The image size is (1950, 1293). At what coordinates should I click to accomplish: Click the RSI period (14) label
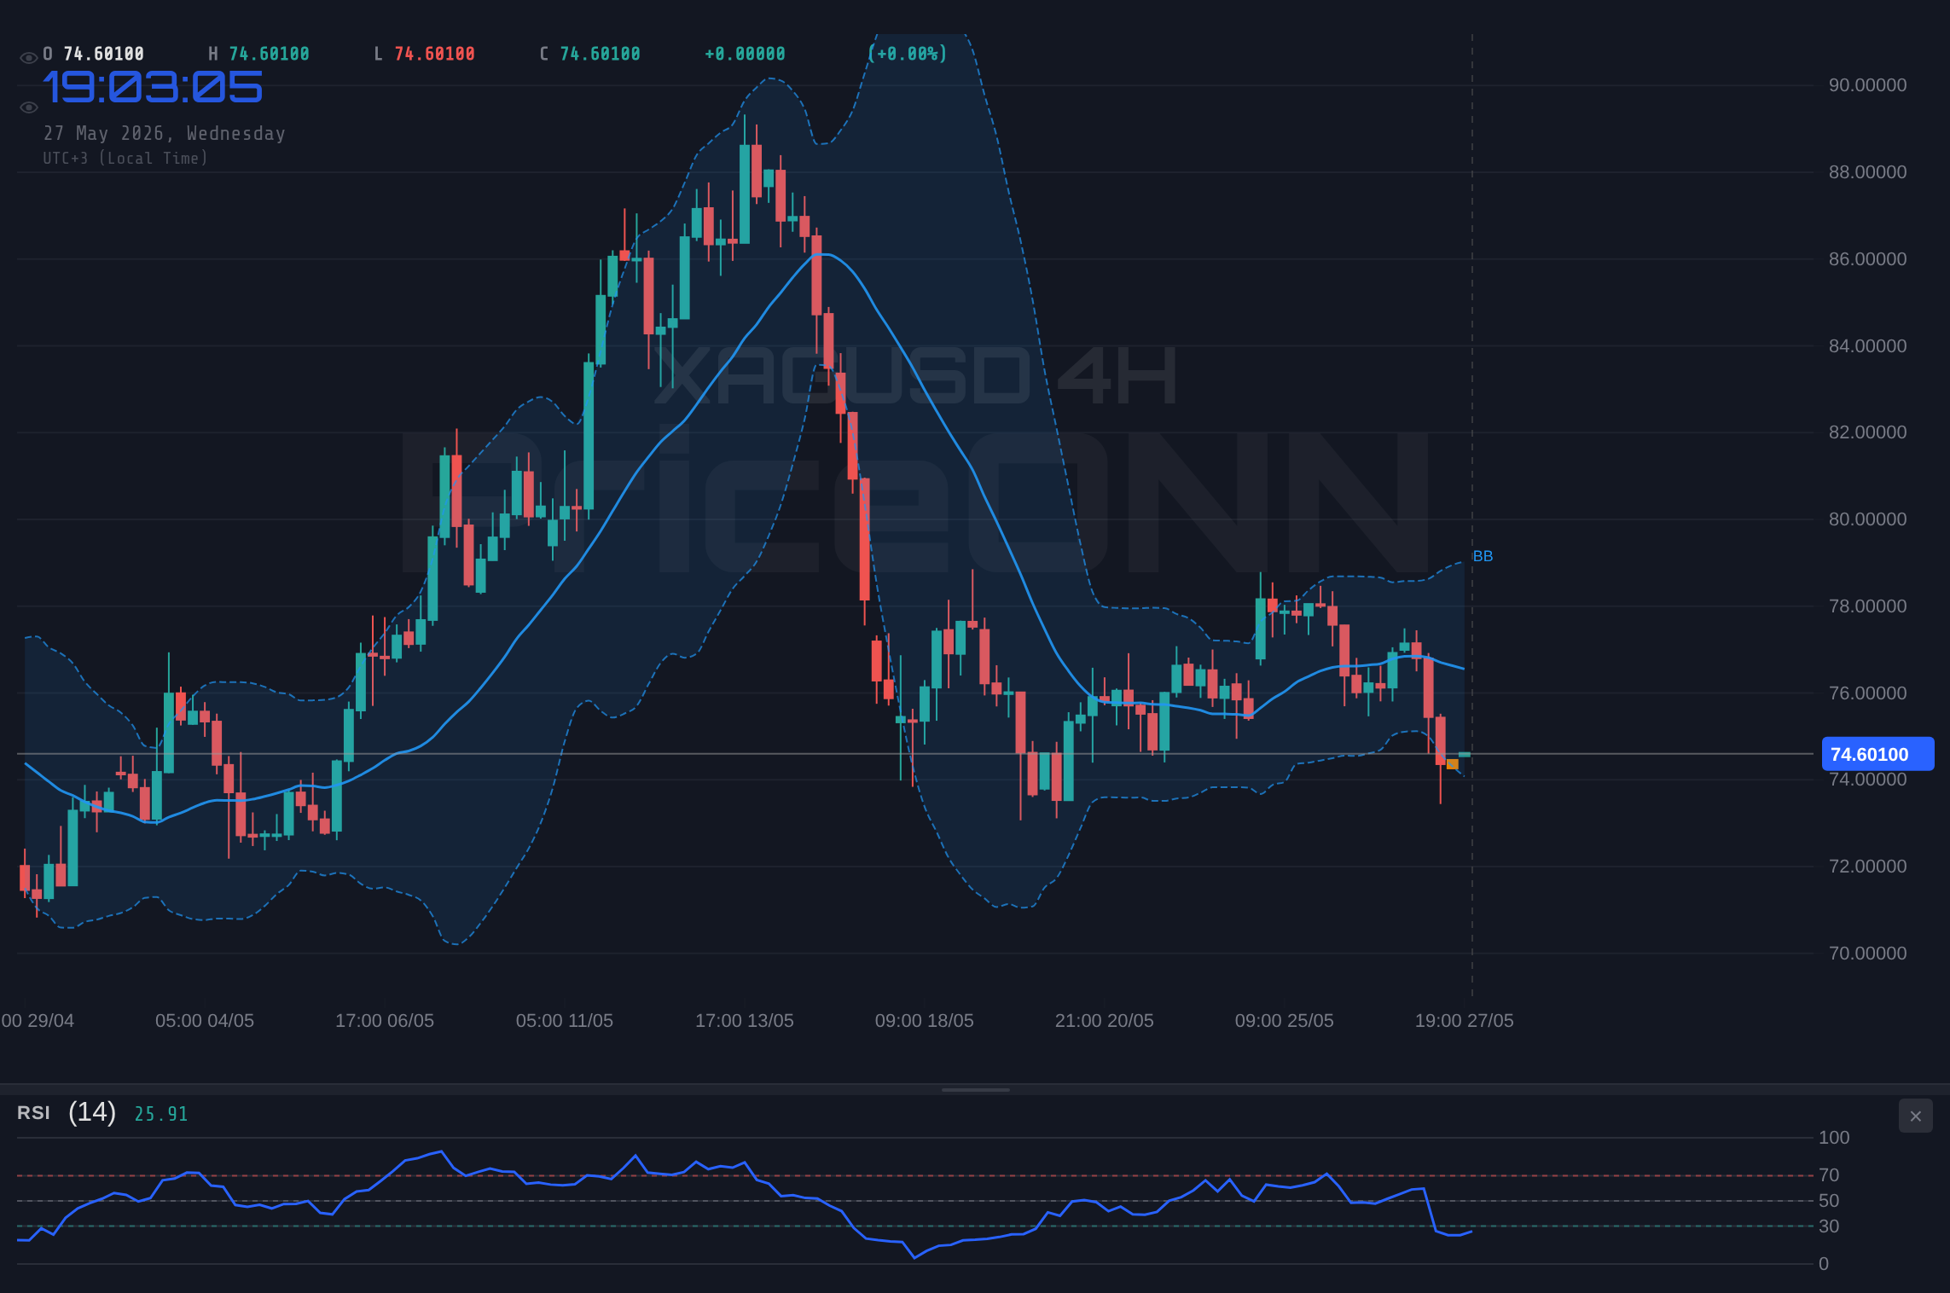pyautogui.click(x=92, y=1112)
